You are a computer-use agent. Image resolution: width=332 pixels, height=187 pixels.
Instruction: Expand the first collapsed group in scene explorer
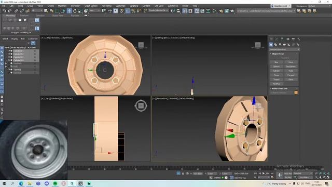6,63
